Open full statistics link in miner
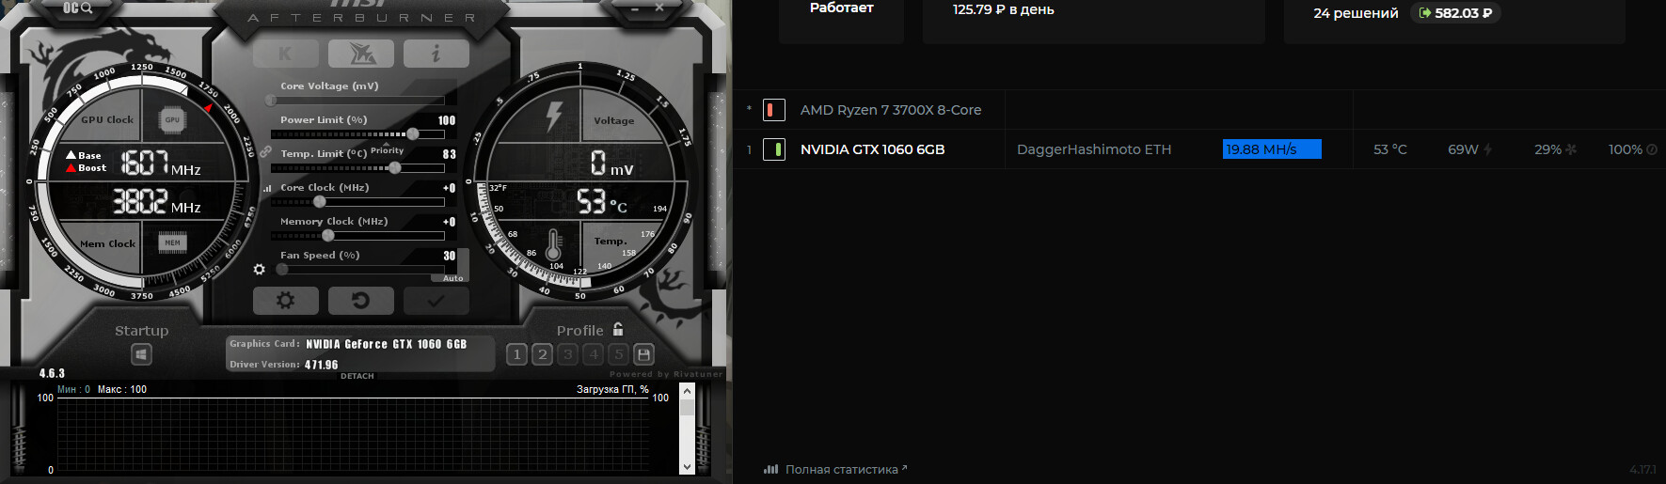The image size is (1666, 484). pyautogui.click(x=835, y=469)
